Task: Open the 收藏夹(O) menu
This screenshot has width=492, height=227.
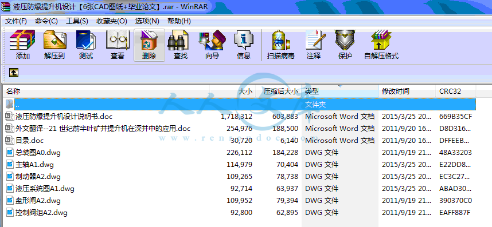Action: tap(111, 21)
